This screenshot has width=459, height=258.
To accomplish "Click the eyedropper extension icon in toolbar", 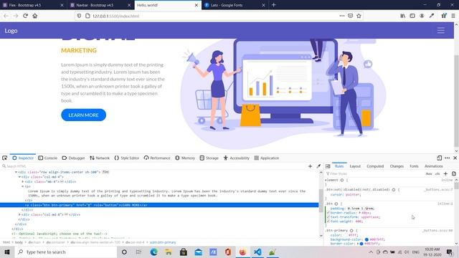I will [432, 16].
